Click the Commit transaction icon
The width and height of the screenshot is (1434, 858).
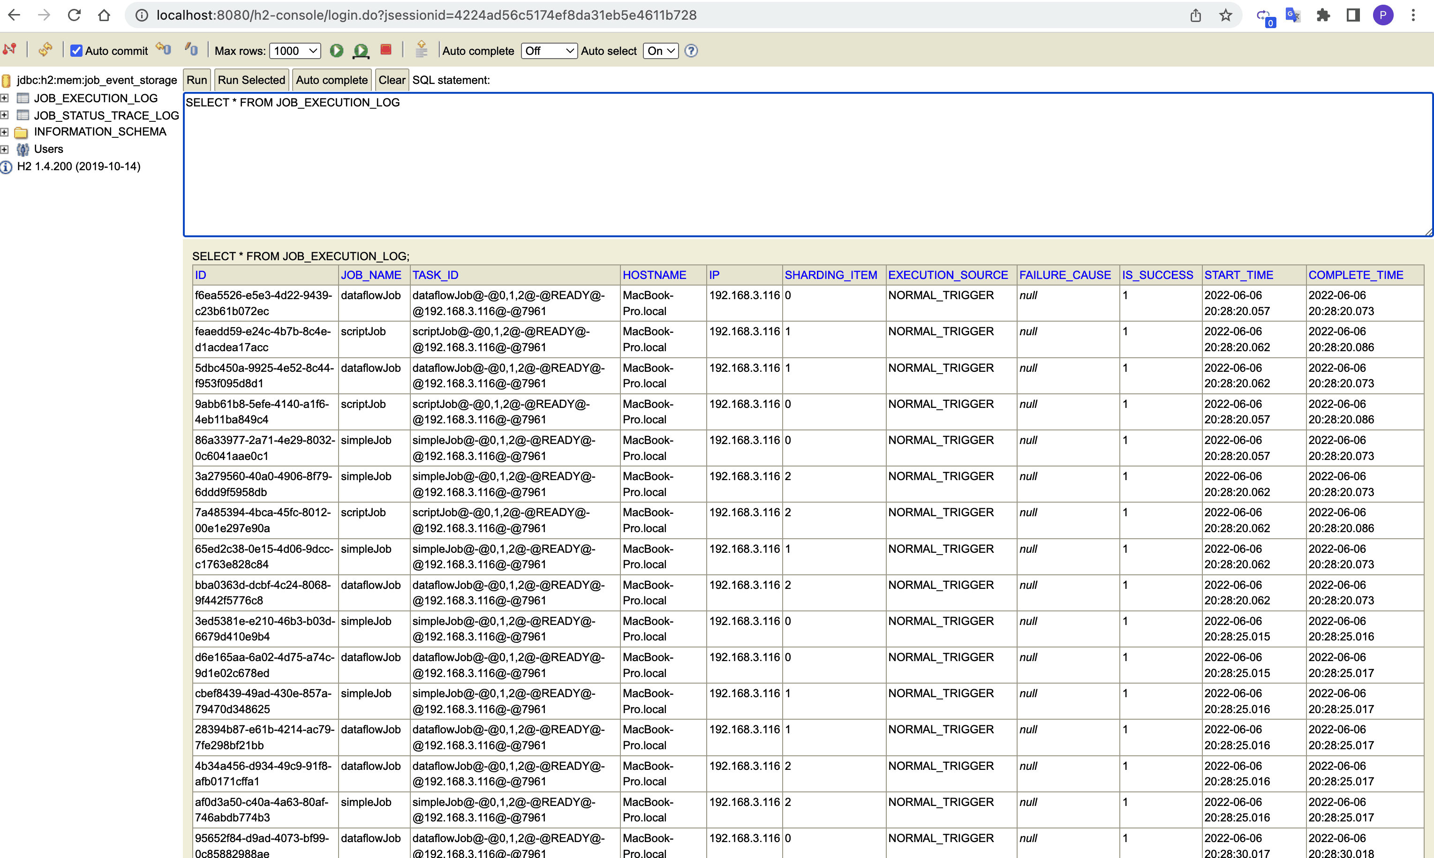[191, 50]
